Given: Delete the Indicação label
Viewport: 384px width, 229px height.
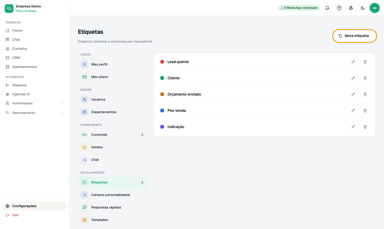Looking at the screenshot, I should point(365,127).
